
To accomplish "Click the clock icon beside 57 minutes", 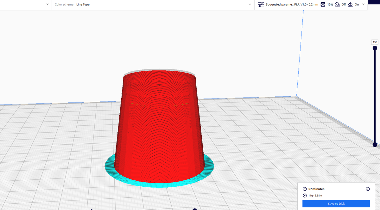I will [304, 189].
